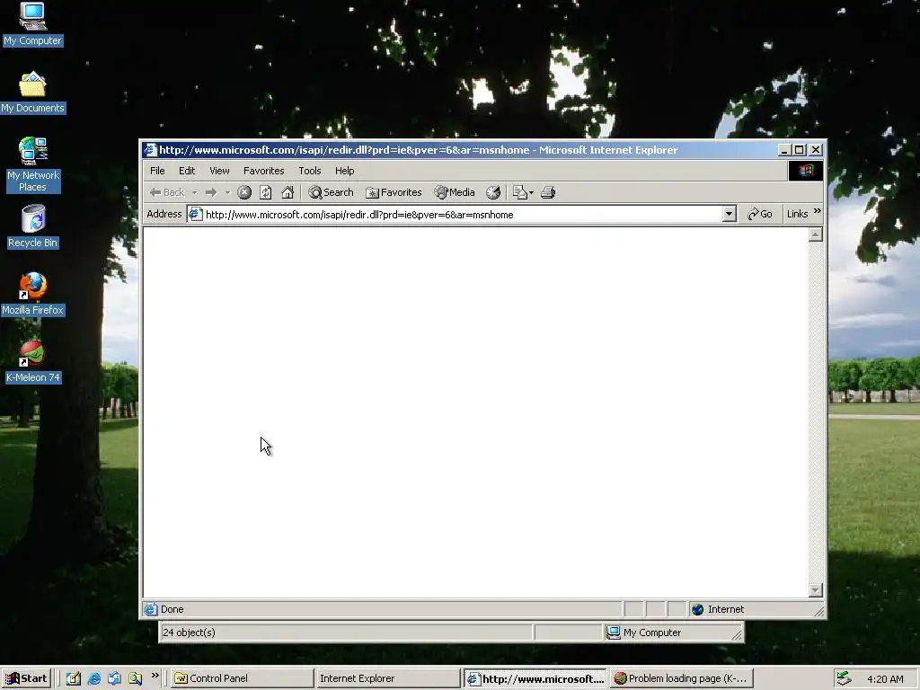Open the View menu
The image size is (920, 690).
pyautogui.click(x=219, y=171)
